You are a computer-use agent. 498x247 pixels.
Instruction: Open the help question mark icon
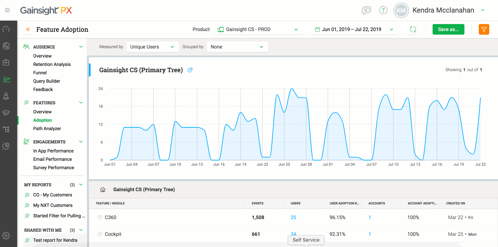pyautogui.click(x=383, y=10)
